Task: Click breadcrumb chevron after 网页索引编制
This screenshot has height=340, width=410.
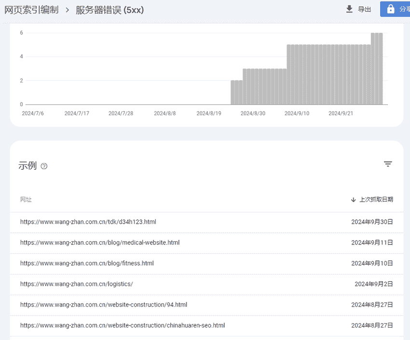Action: click(67, 10)
